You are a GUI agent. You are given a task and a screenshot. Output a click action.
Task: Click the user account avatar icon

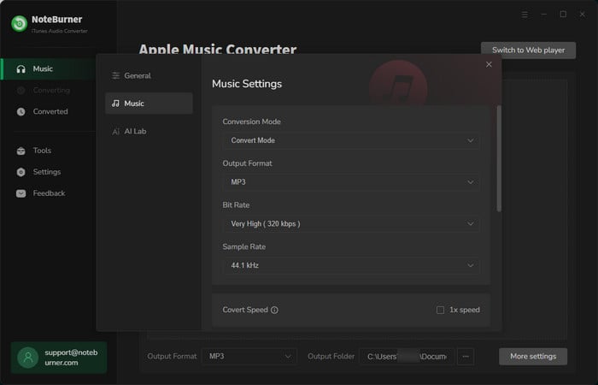(27, 357)
